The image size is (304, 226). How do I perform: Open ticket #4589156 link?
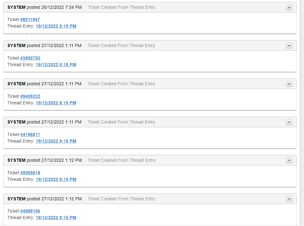(x=30, y=211)
